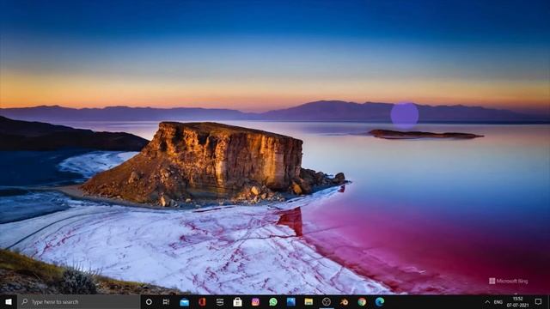
Task: Expand the hidden system tray icons
Action: [x=487, y=302]
